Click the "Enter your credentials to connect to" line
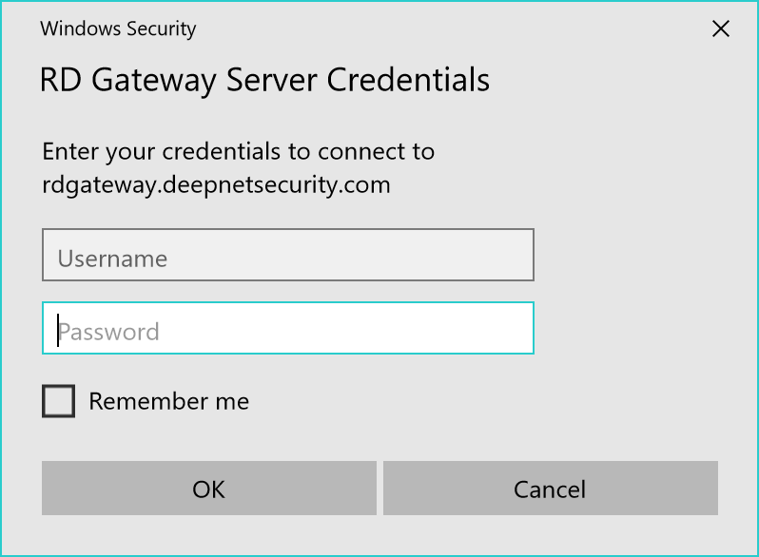This screenshot has height=557, width=759. (x=238, y=151)
